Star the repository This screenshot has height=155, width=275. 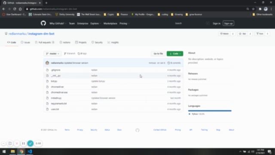[x=243, y=34]
